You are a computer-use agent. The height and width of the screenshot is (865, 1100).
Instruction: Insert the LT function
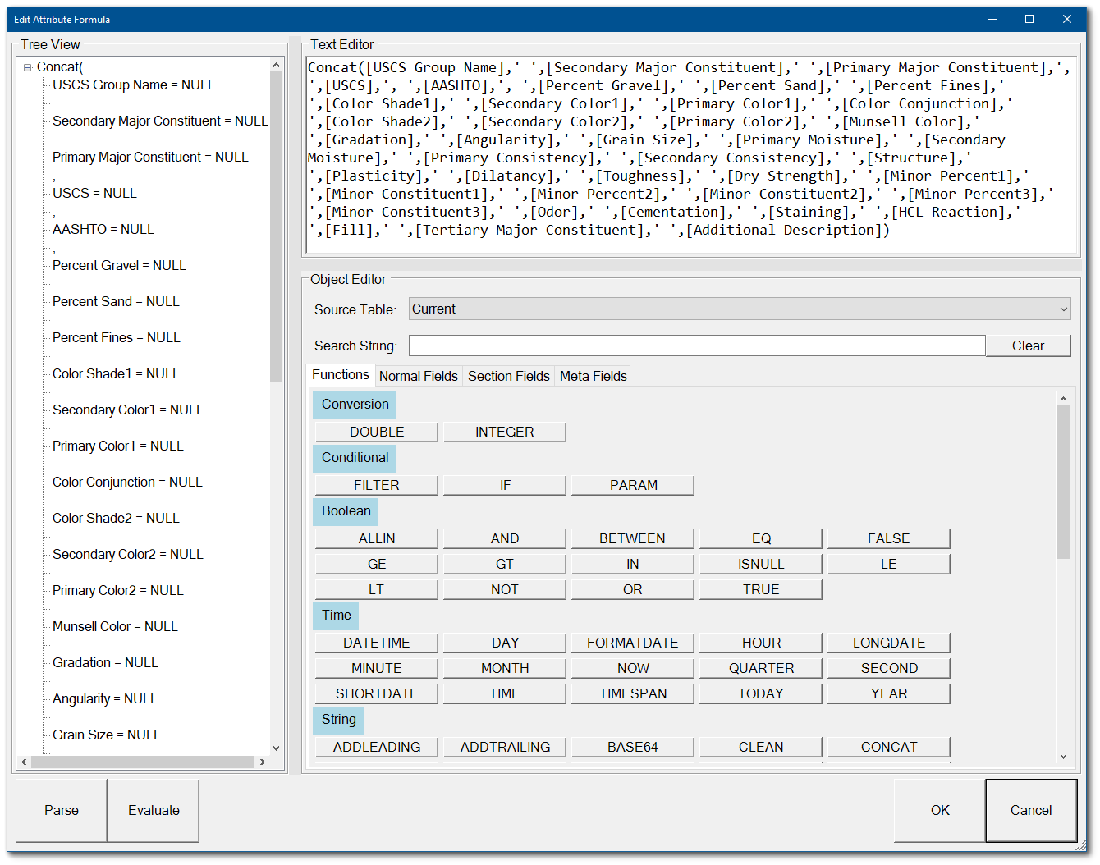pos(377,589)
